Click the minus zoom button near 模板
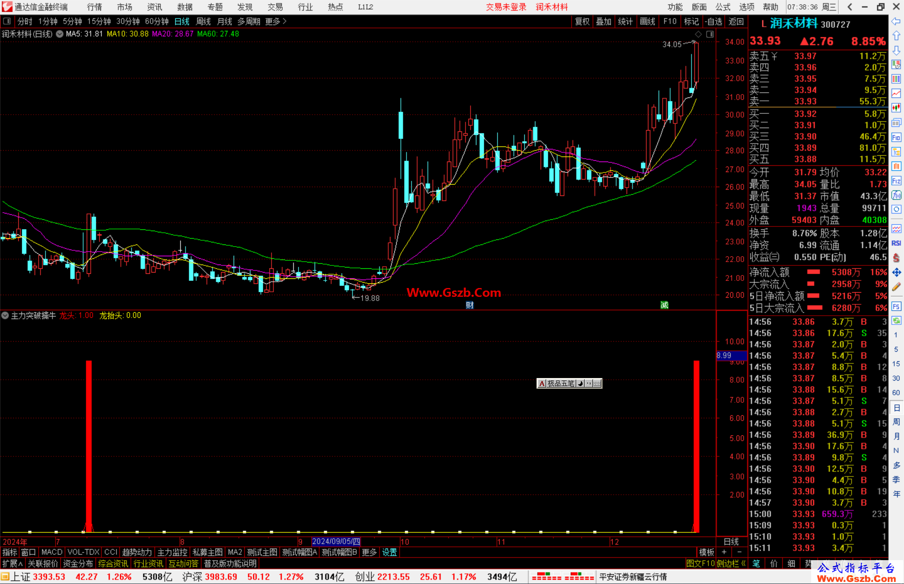Screen dimensions: 904x584 coord(739,553)
